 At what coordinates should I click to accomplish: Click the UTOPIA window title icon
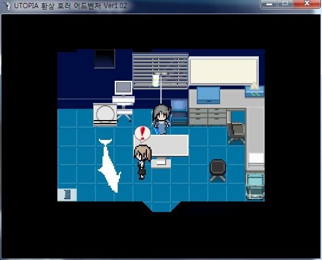click(x=8, y=6)
